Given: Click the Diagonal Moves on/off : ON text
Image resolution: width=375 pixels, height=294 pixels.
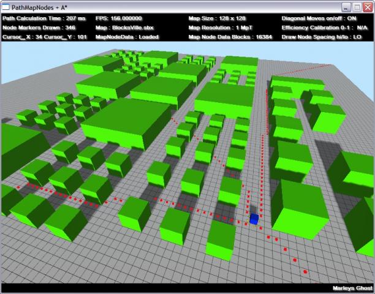Looking at the screenshot, I should tap(319, 18).
